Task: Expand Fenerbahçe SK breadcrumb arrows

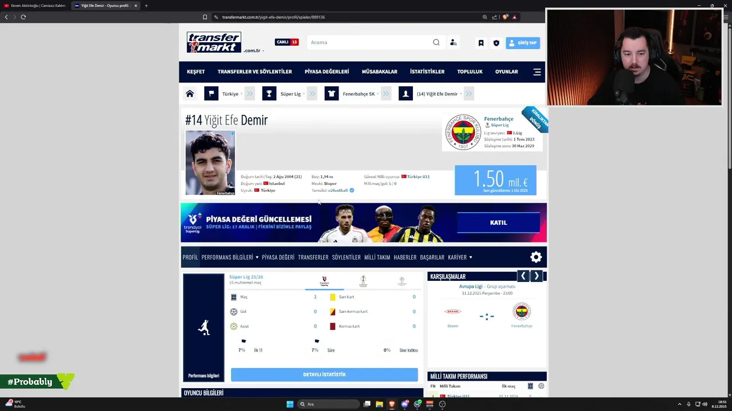Action: [386, 94]
